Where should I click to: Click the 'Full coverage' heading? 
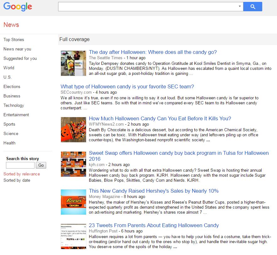tap(74, 39)
